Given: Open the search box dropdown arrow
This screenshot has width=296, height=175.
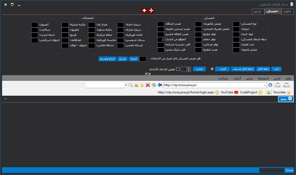Looking at the screenshot, I should [126, 85].
